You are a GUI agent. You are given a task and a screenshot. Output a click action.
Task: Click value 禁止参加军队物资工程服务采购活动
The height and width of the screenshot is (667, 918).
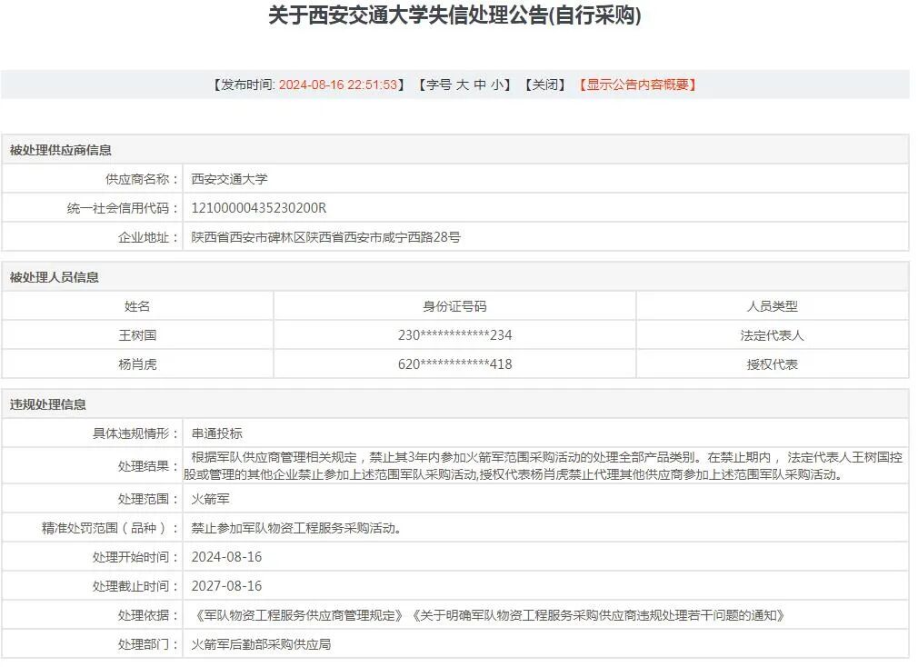(296, 528)
